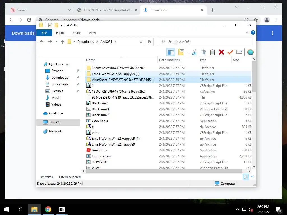Click the vertical scrollbar down arrow
287x215 pixels.
(x=254, y=167)
